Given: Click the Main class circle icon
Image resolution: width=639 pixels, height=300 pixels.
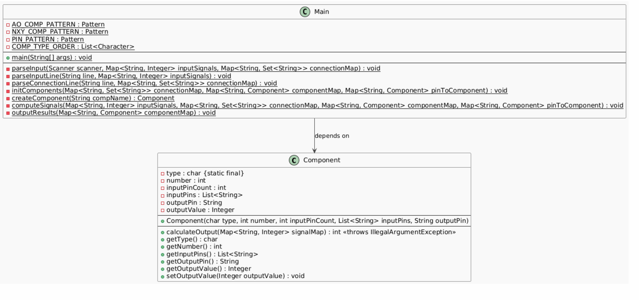Looking at the screenshot, I should (x=305, y=12).
